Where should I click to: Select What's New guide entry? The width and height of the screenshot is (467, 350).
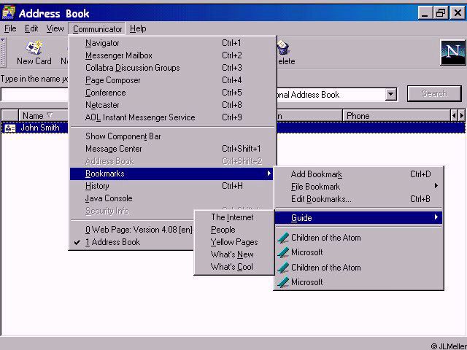tap(233, 254)
